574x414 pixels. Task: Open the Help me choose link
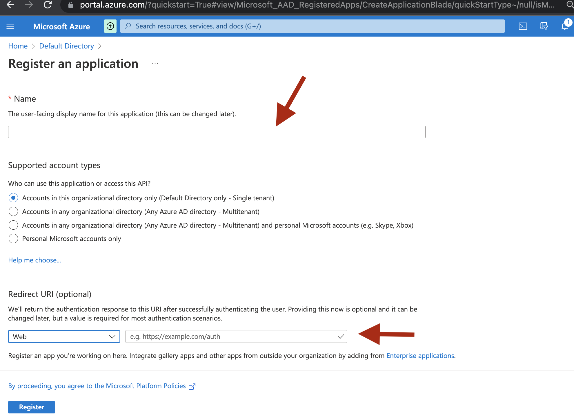34,260
